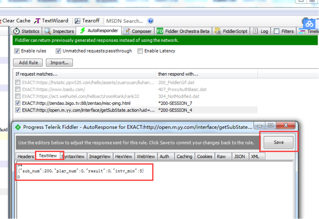
Task: Open the Caching tab
Action: 184,157
